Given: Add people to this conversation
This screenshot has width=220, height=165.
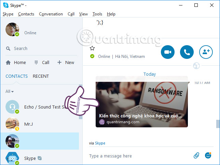Looking at the screenshot, I should [x=206, y=52].
